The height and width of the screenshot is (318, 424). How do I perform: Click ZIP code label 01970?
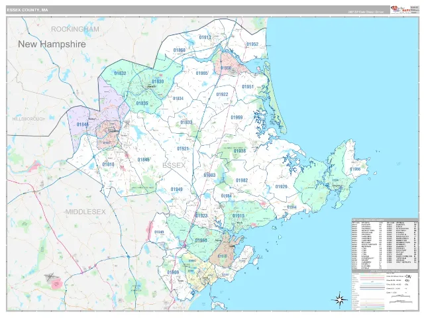tap(223, 256)
